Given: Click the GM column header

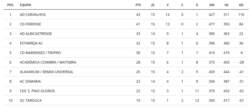Looking at the screenshot, I should pyautogui.click(x=212, y=5).
